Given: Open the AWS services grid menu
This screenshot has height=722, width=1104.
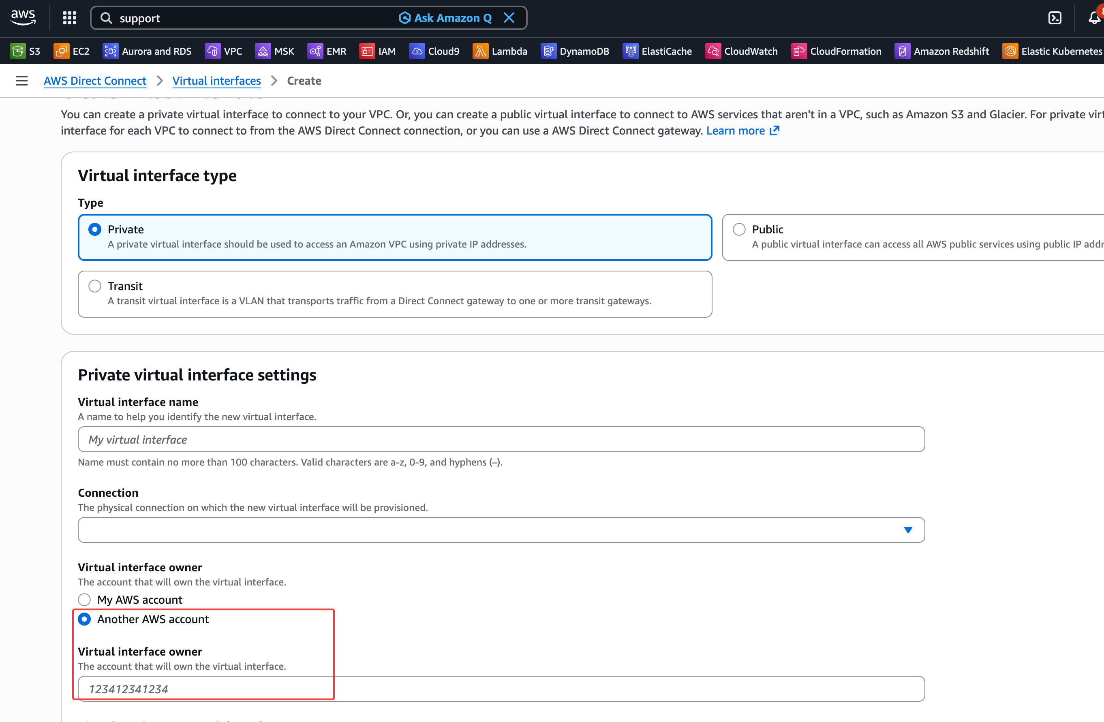Looking at the screenshot, I should point(70,18).
